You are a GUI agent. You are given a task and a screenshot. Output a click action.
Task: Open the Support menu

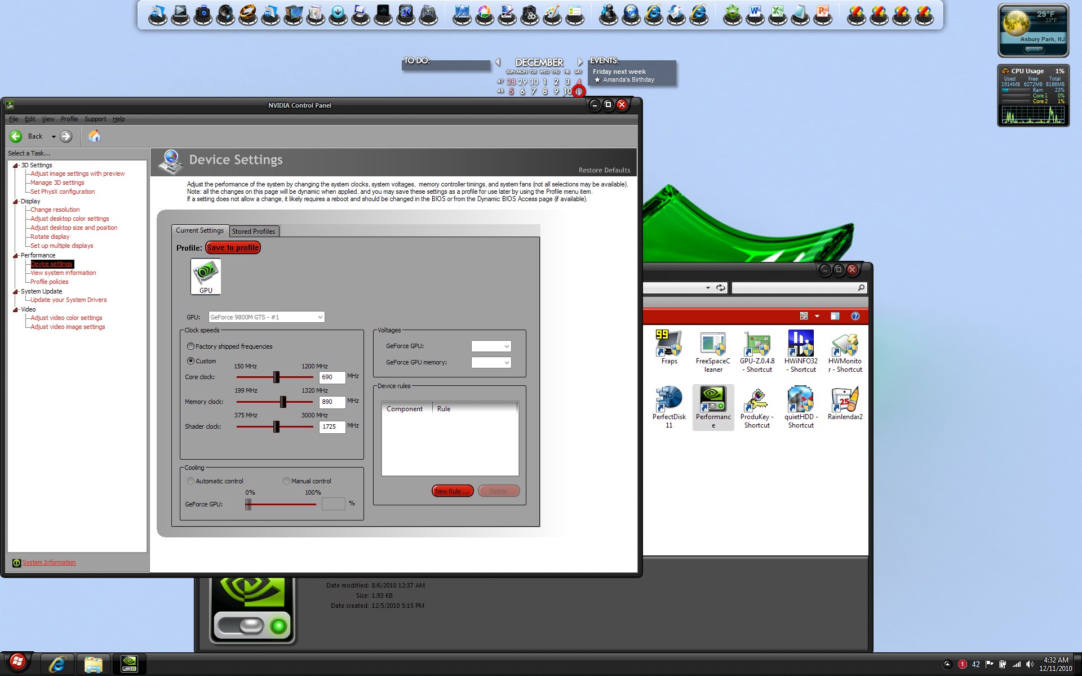point(95,119)
